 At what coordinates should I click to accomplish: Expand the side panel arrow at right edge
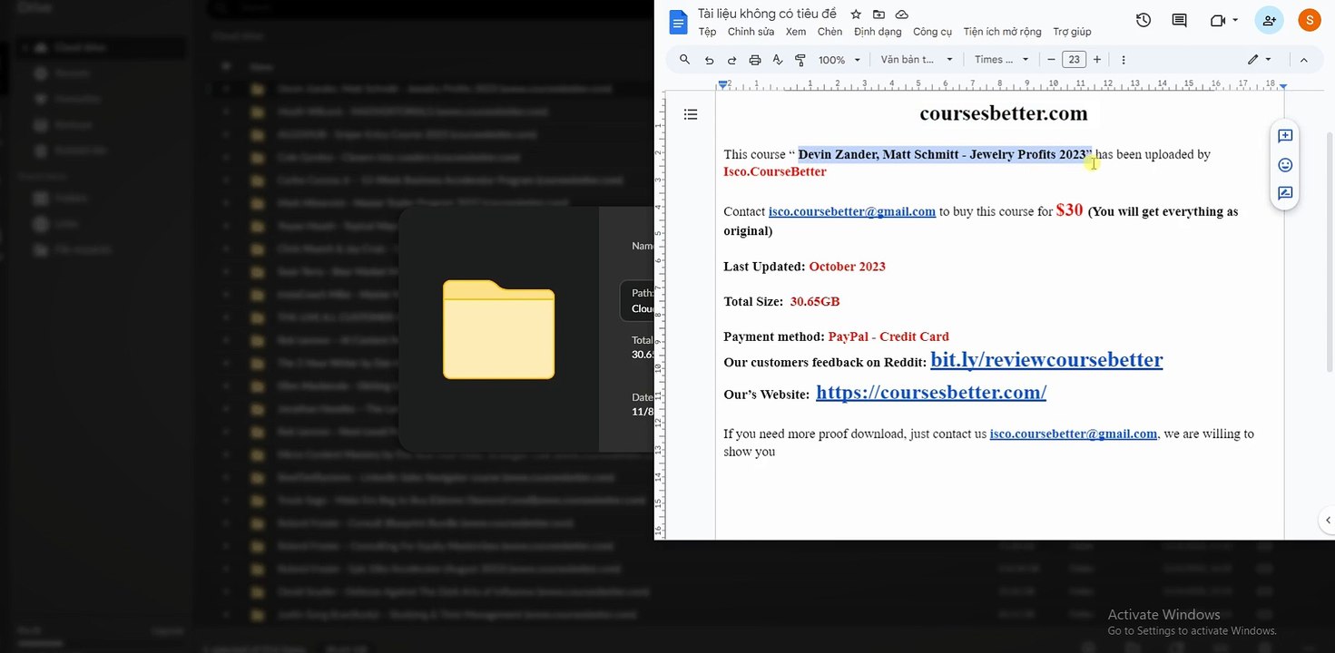[x=1328, y=521]
